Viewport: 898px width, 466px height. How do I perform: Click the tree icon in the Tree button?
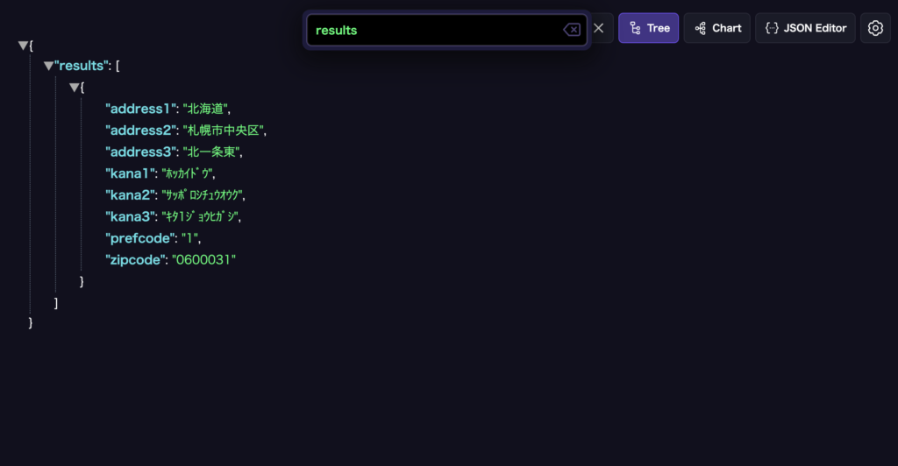635,28
